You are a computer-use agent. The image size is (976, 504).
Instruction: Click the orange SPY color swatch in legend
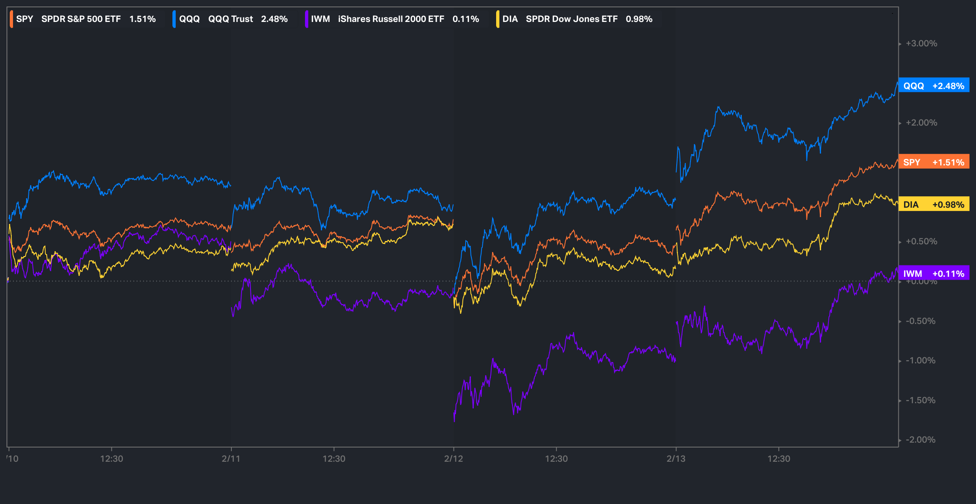click(11, 19)
